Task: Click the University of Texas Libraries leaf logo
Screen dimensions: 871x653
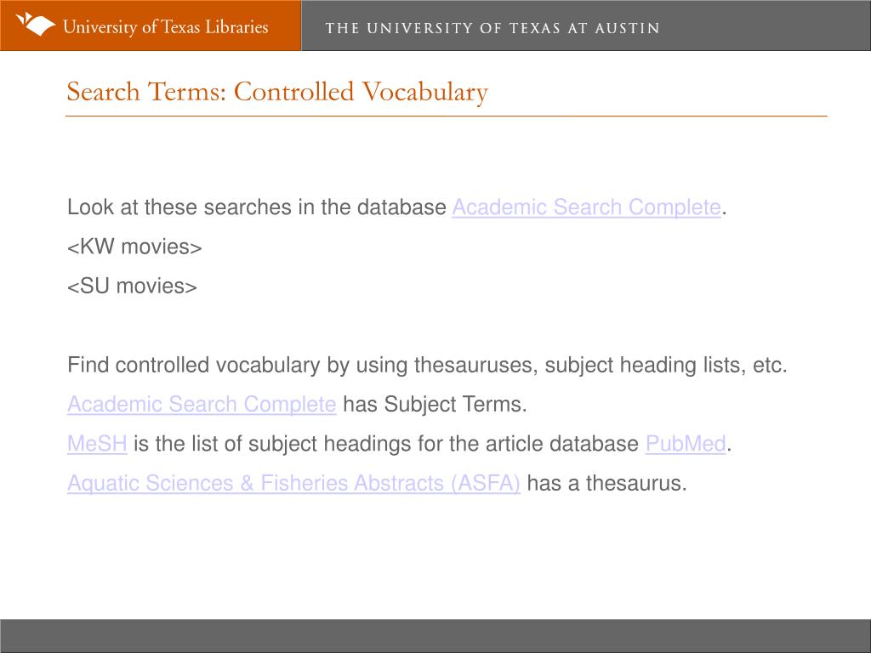Action: 35,25
